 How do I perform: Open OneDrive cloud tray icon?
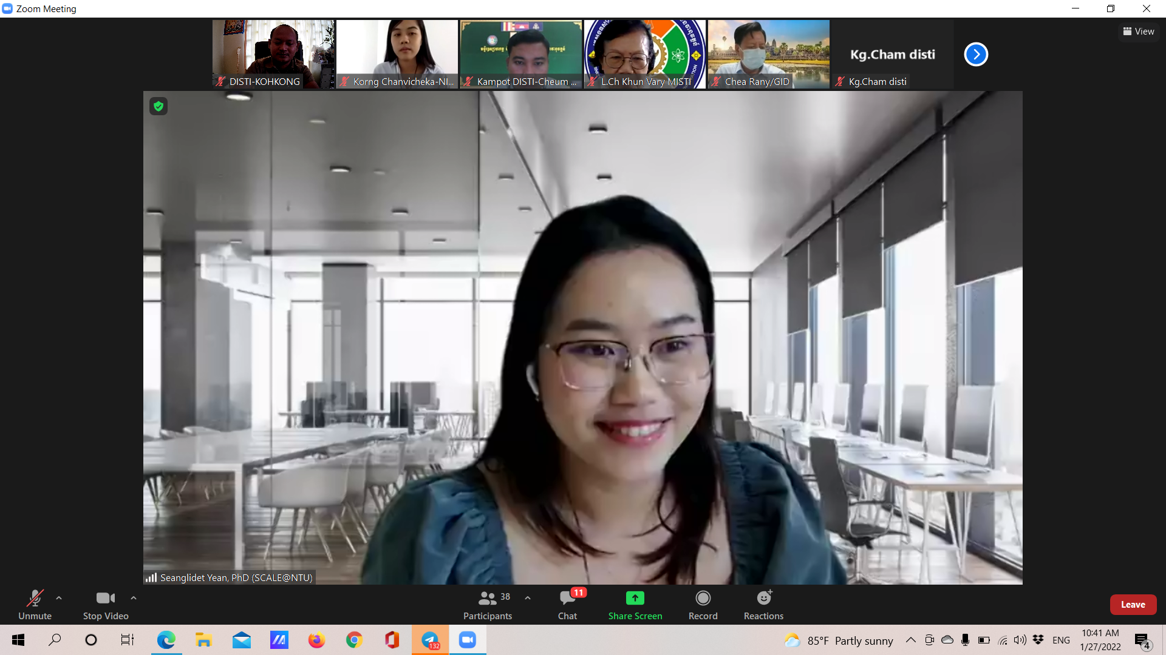(947, 640)
